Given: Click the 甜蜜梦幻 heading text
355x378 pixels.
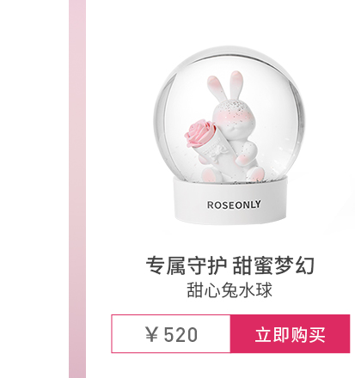Looking at the screenshot, I should coord(273,265).
